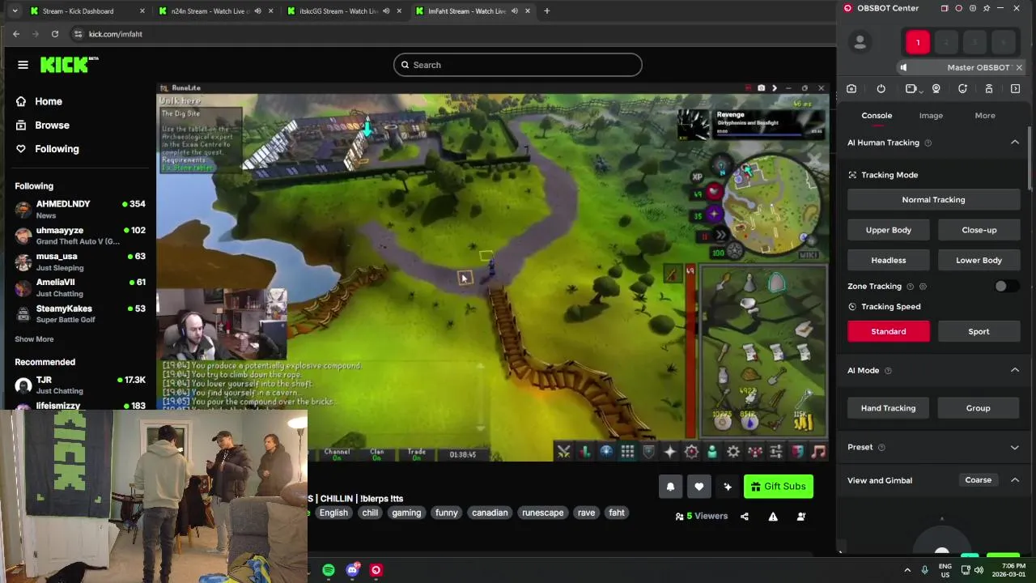Screen dimensions: 1036x583
Task: Click the sparkle icon near Gift Subs
Action: click(x=728, y=487)
